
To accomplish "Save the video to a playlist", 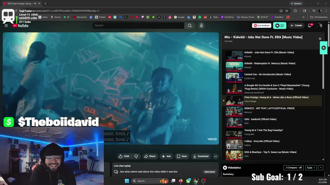I will (x=182, y=156).
